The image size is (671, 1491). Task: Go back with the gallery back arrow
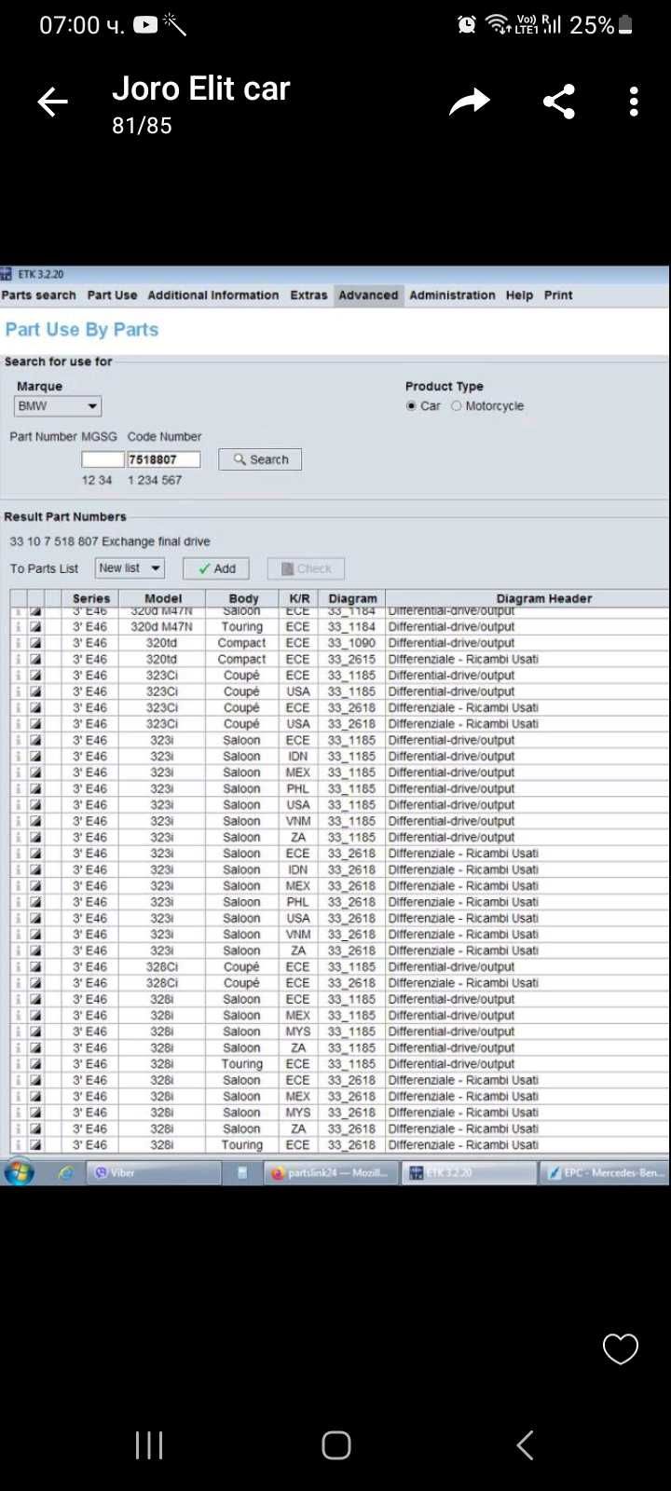pyautogui.click(x=53, y=102)
